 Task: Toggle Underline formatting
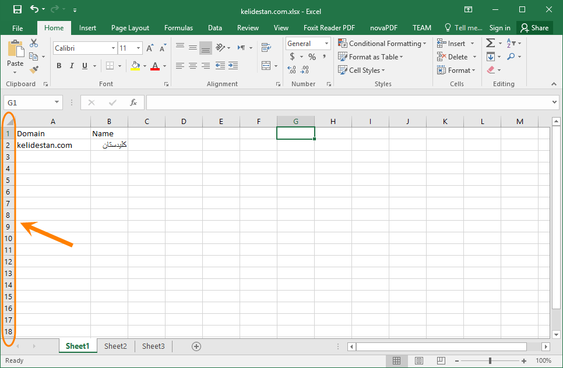[85, 66]
